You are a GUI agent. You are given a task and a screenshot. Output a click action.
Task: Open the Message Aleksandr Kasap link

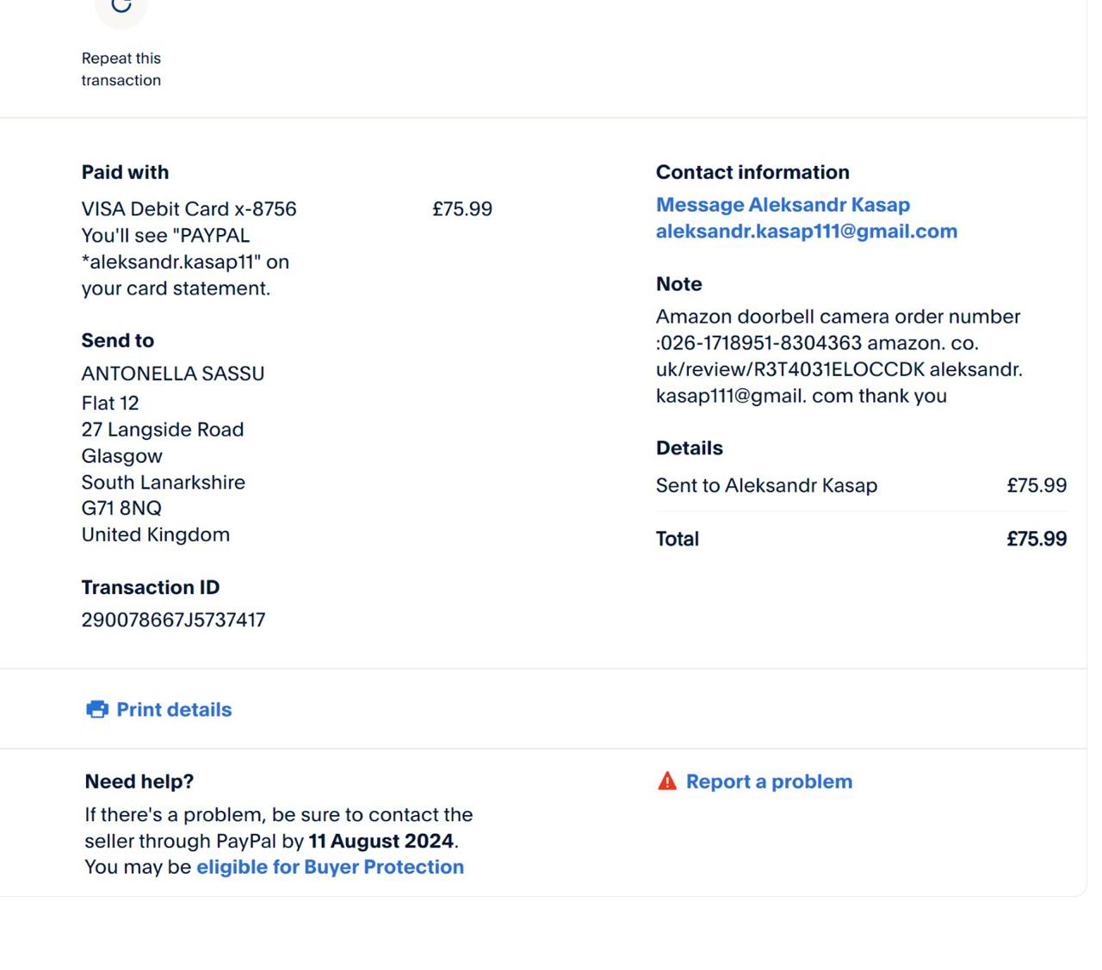coord(783,205)
